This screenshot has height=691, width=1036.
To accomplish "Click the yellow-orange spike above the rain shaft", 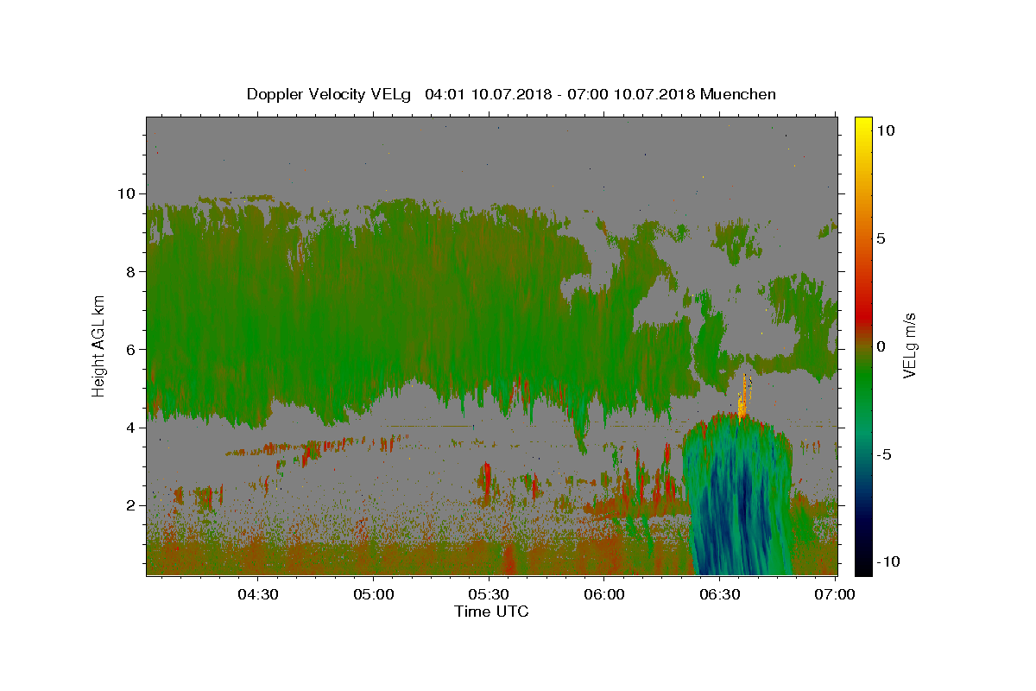I will tap(742, 399).
